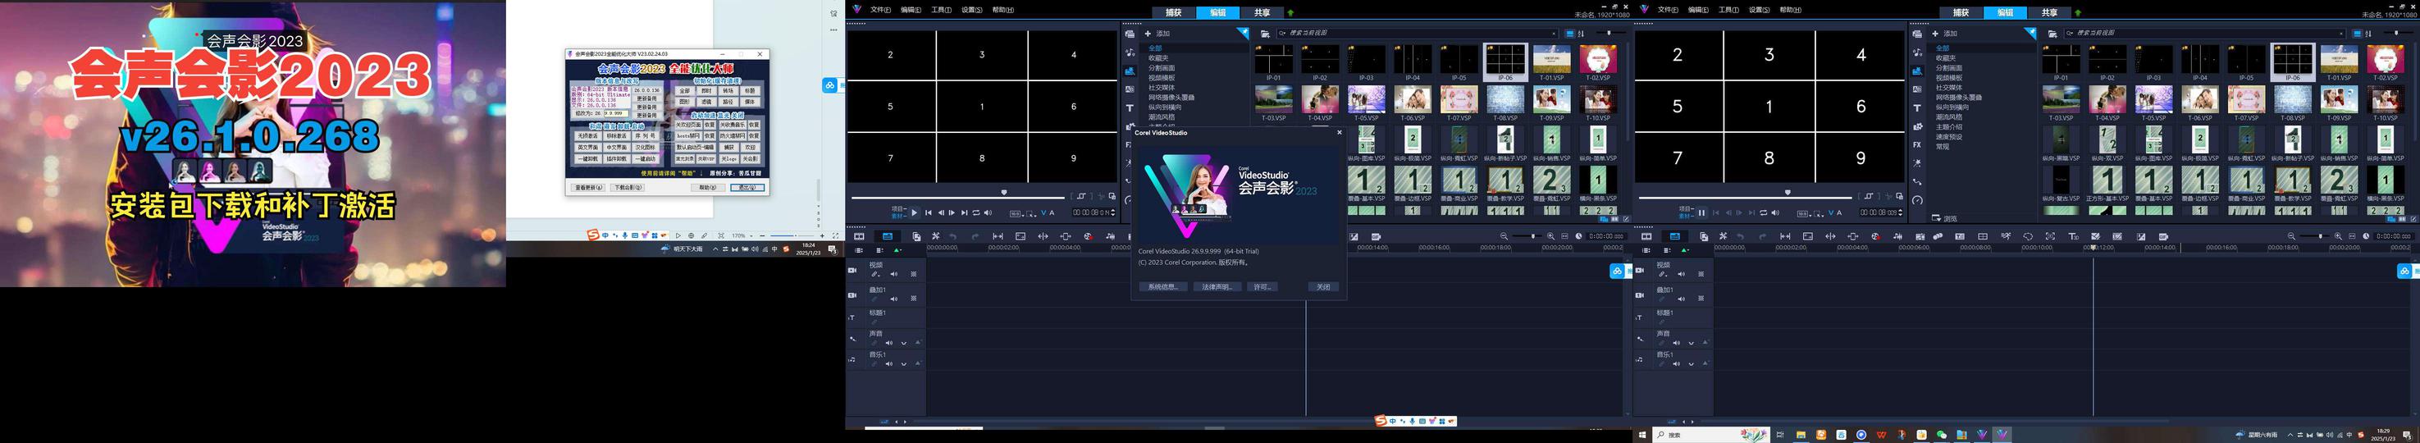The width and height of the screenshot is (2420, 443).
Task: Mute the 音乐1 track in right window
Action: pyautogui.click(x=1677, y=363)
